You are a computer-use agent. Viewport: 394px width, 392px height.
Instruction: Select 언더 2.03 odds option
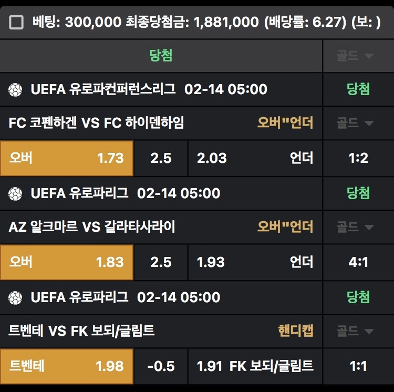[255, 158]
